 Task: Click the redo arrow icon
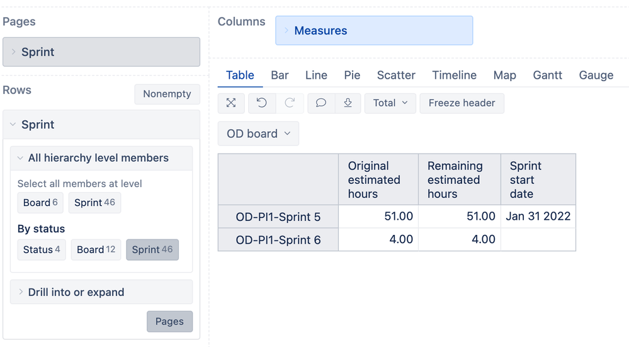coord(290,103)
